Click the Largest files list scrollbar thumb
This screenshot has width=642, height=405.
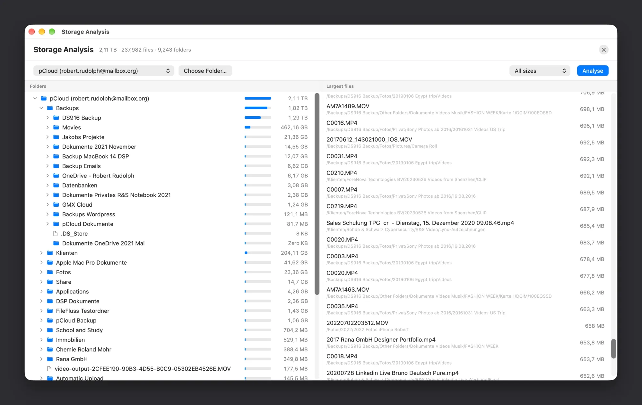tap(613, 349)
